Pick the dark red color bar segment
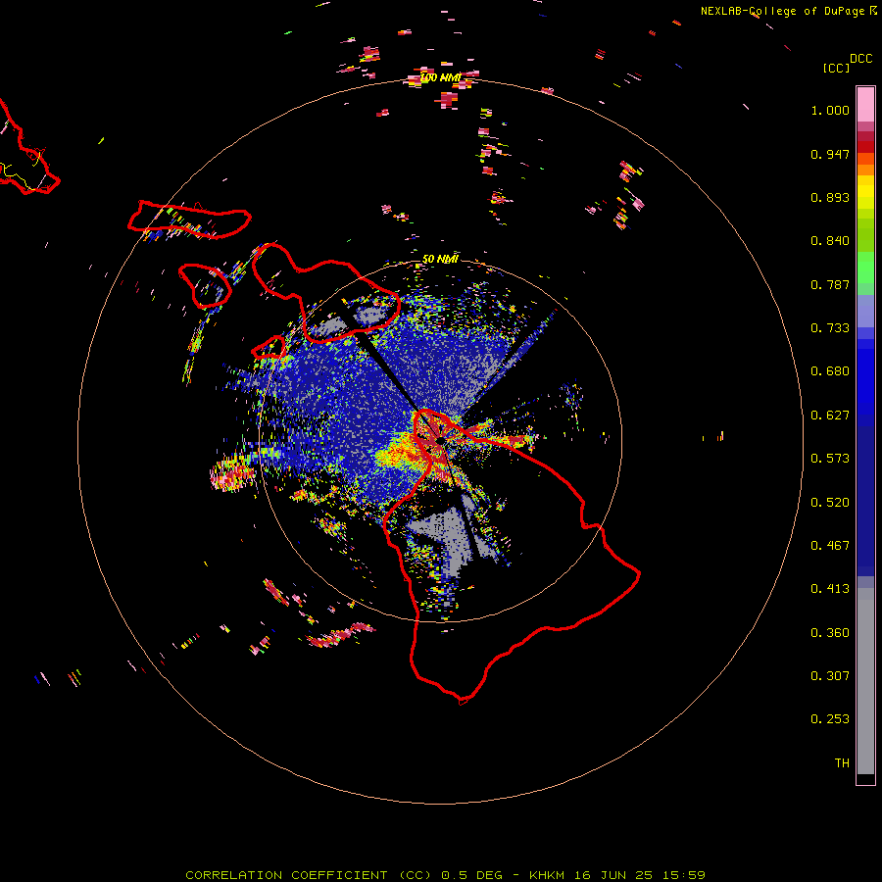The height and width of the screenshot is (882, 882). tap(865, 147)
